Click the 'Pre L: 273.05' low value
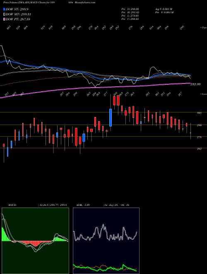Image resolution: width=207 pixels, height=274 pixels. coord(130,16)
